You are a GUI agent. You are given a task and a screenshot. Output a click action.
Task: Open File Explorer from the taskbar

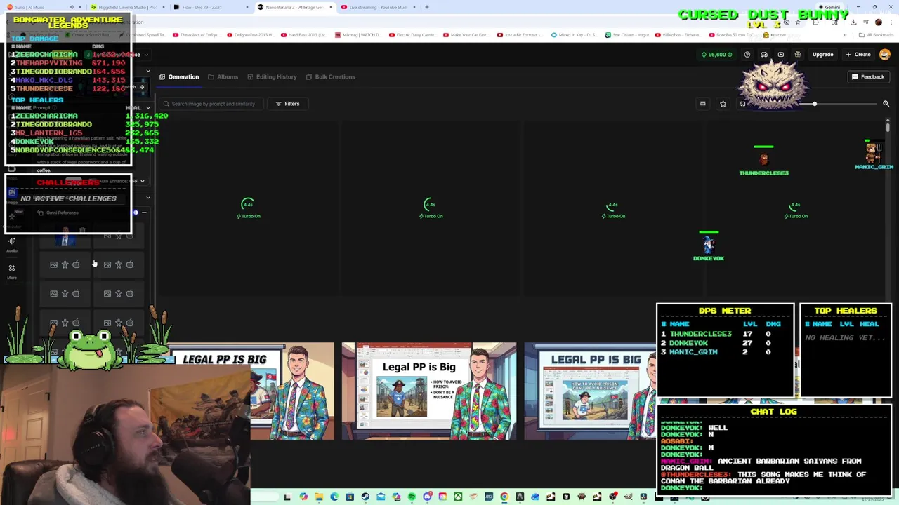click(319, 497)
